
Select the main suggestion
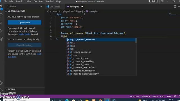pyautogui.click(x=101, y=46)
